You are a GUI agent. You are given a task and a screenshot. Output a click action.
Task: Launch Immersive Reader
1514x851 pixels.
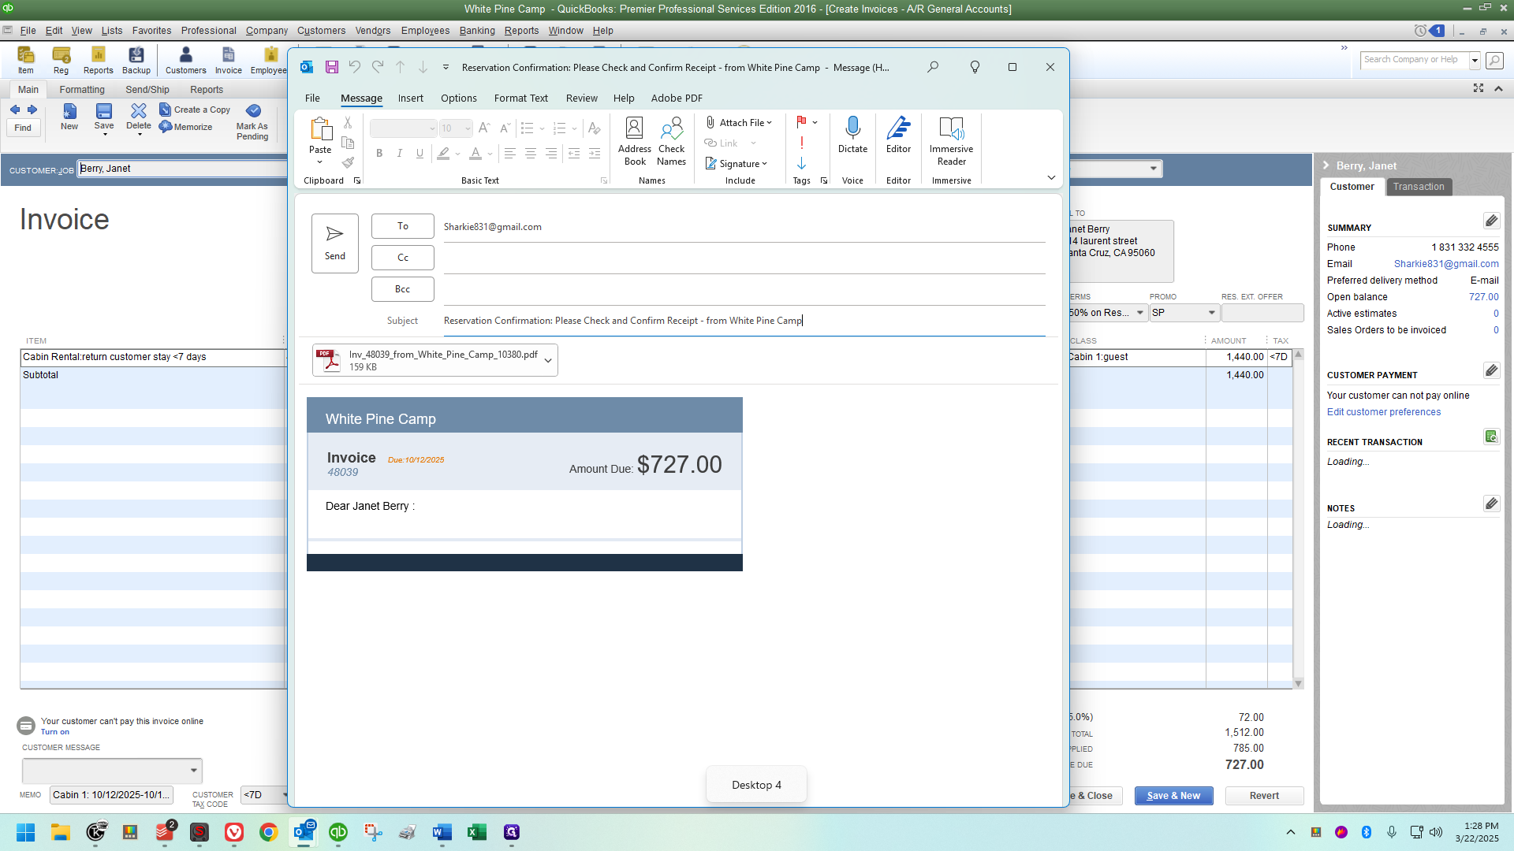951,141
